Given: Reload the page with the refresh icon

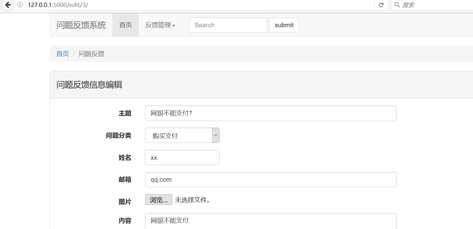Looking at the screenshot, I should 381,5.
